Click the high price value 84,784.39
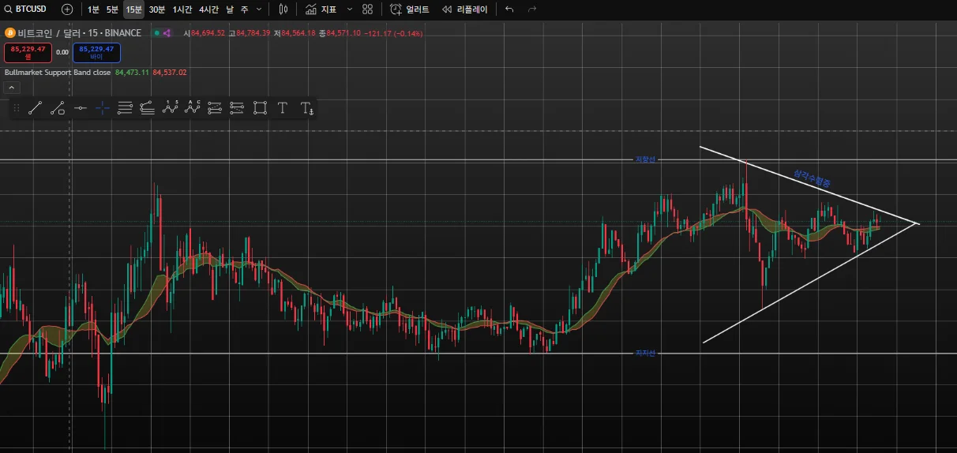957x453 pixels. (x=253, y=33)
